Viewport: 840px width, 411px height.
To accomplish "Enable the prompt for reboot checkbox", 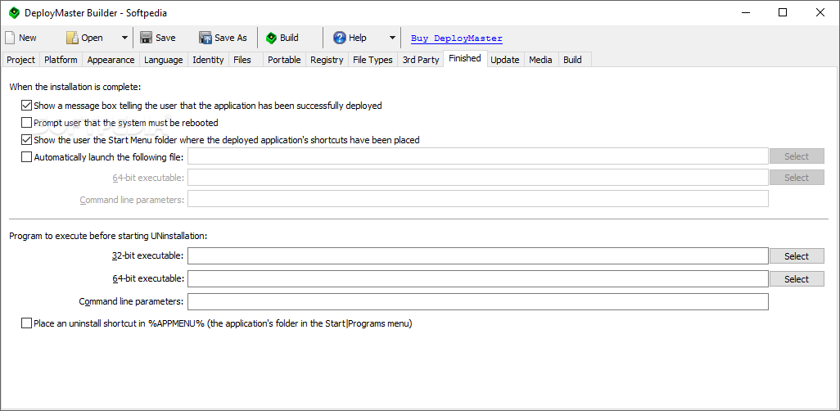I will (x=26, y=123).
